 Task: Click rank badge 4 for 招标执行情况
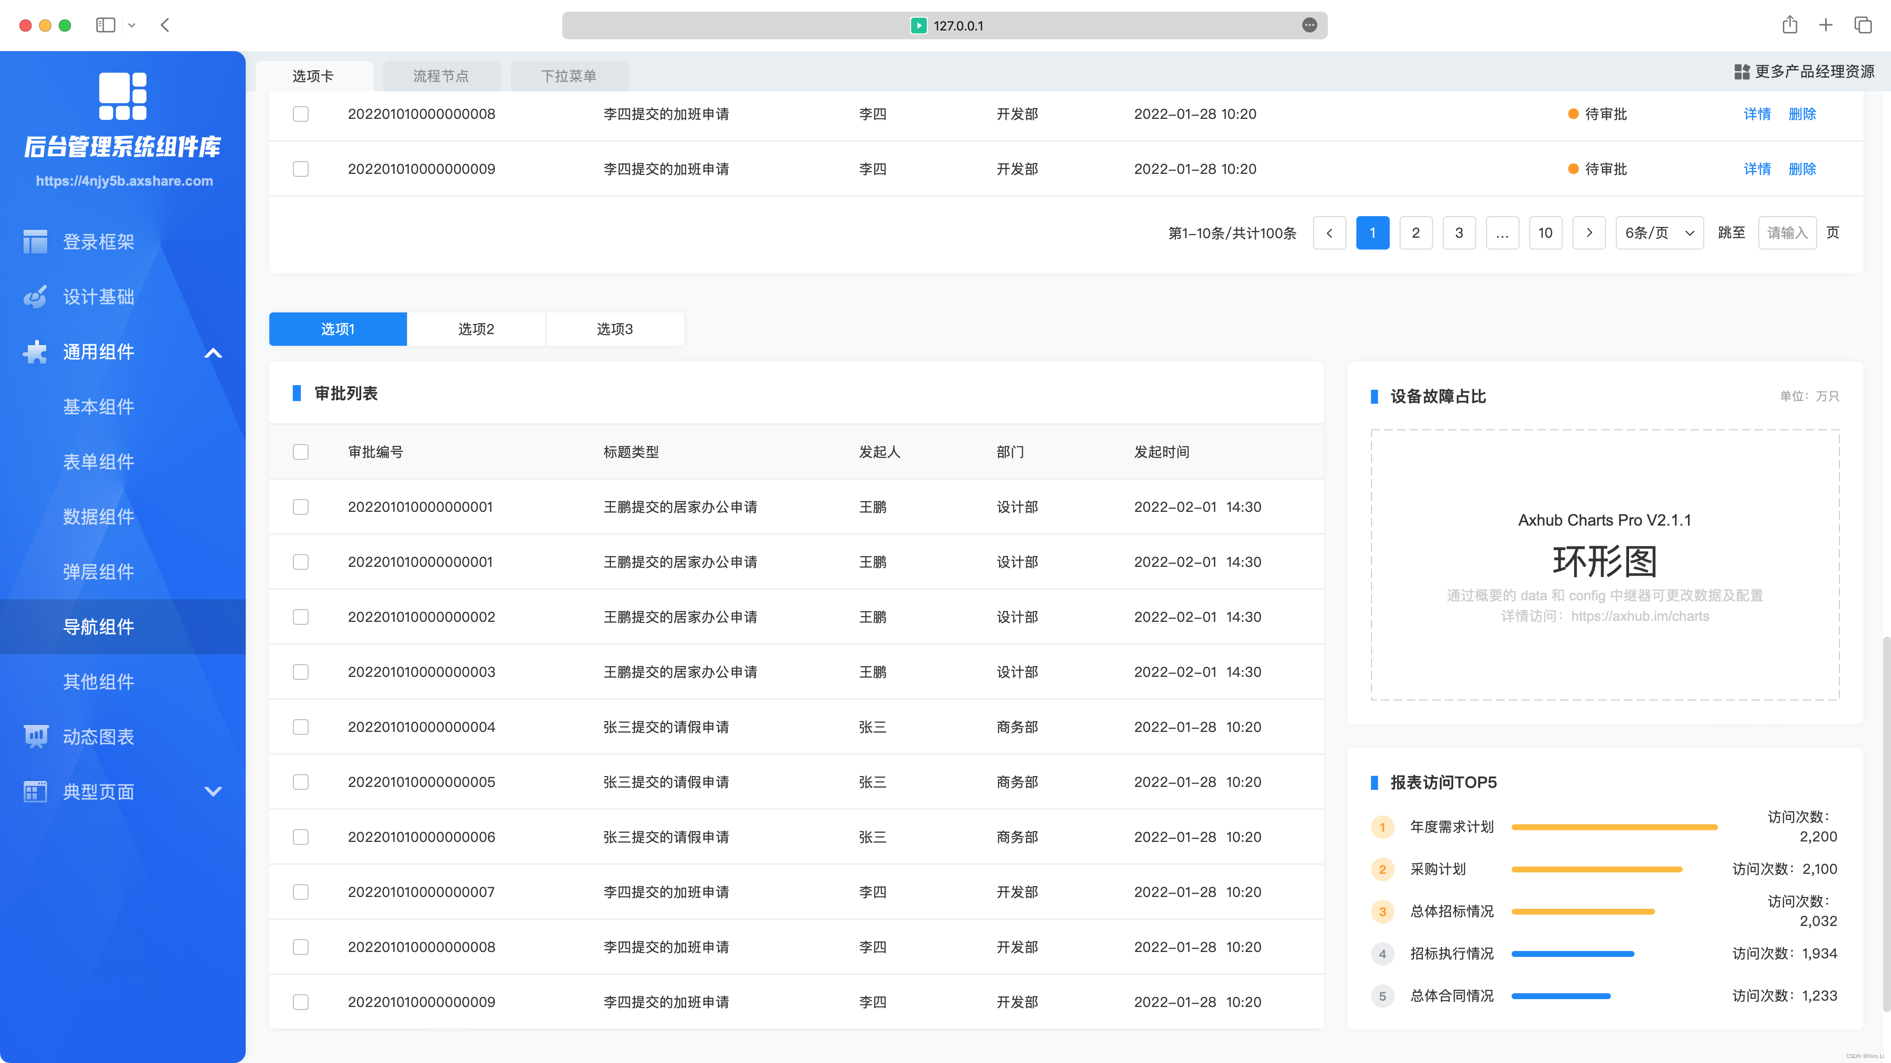[1382, 953]
